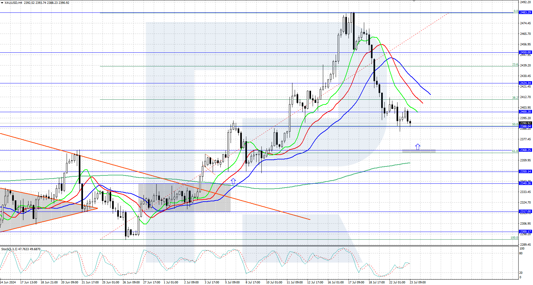
Task: Click the 2377.45 price axis value
Action: pyautogui.click(x=525, y=139)
